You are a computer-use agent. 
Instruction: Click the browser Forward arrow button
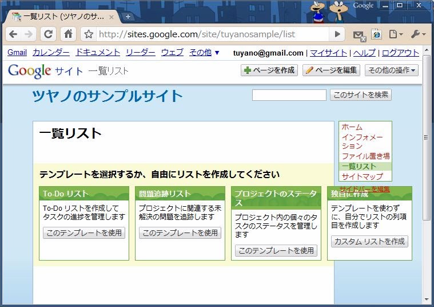tap(29, 34)
